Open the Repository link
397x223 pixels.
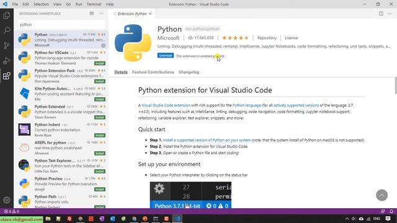click(267, 38)
